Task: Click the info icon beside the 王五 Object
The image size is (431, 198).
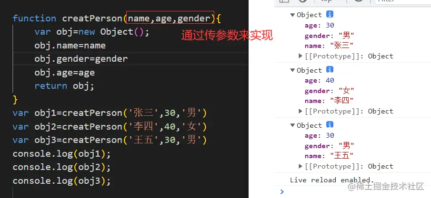Action: point(330,125)
